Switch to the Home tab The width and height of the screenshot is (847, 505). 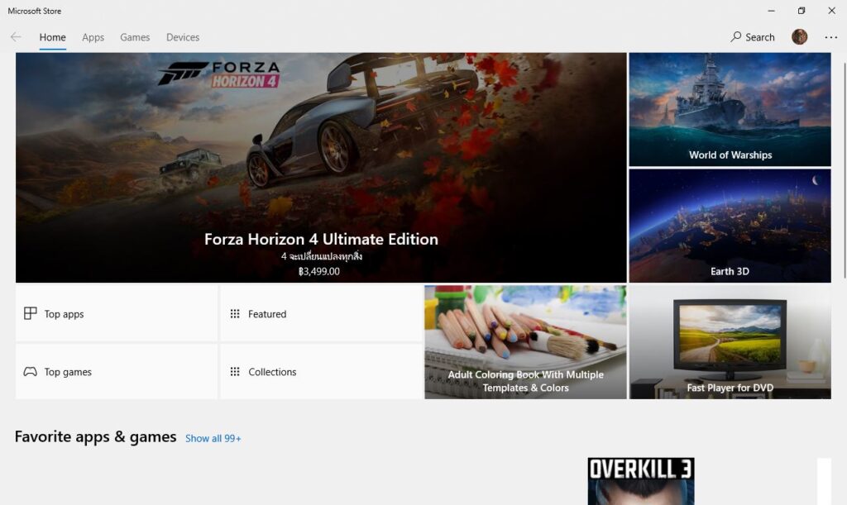[52, 37]
